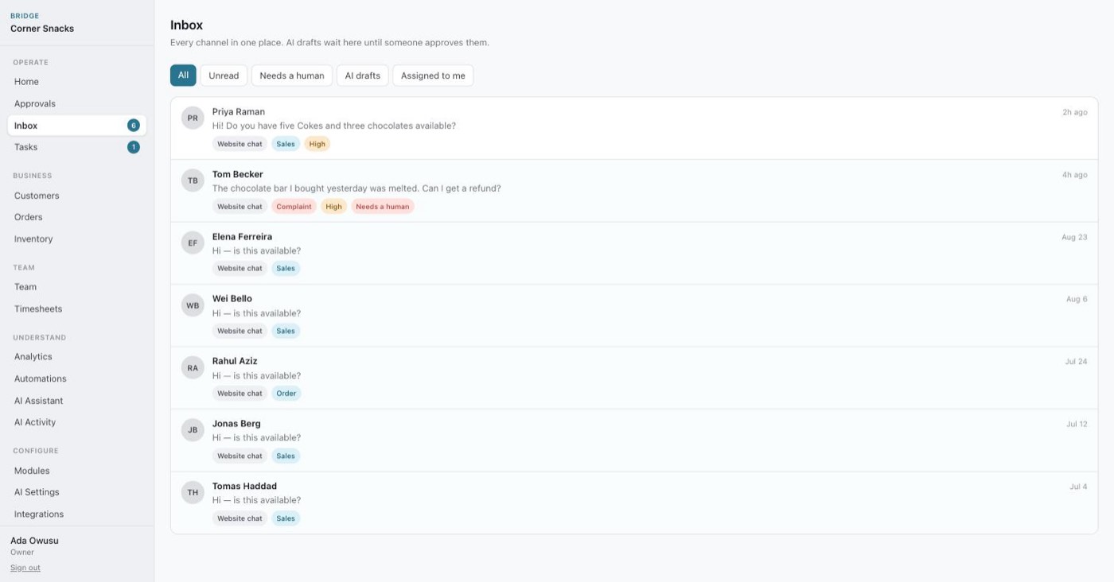Open Home in the sidebar
Screen dimensions: 1114x582
pos(77,82)
